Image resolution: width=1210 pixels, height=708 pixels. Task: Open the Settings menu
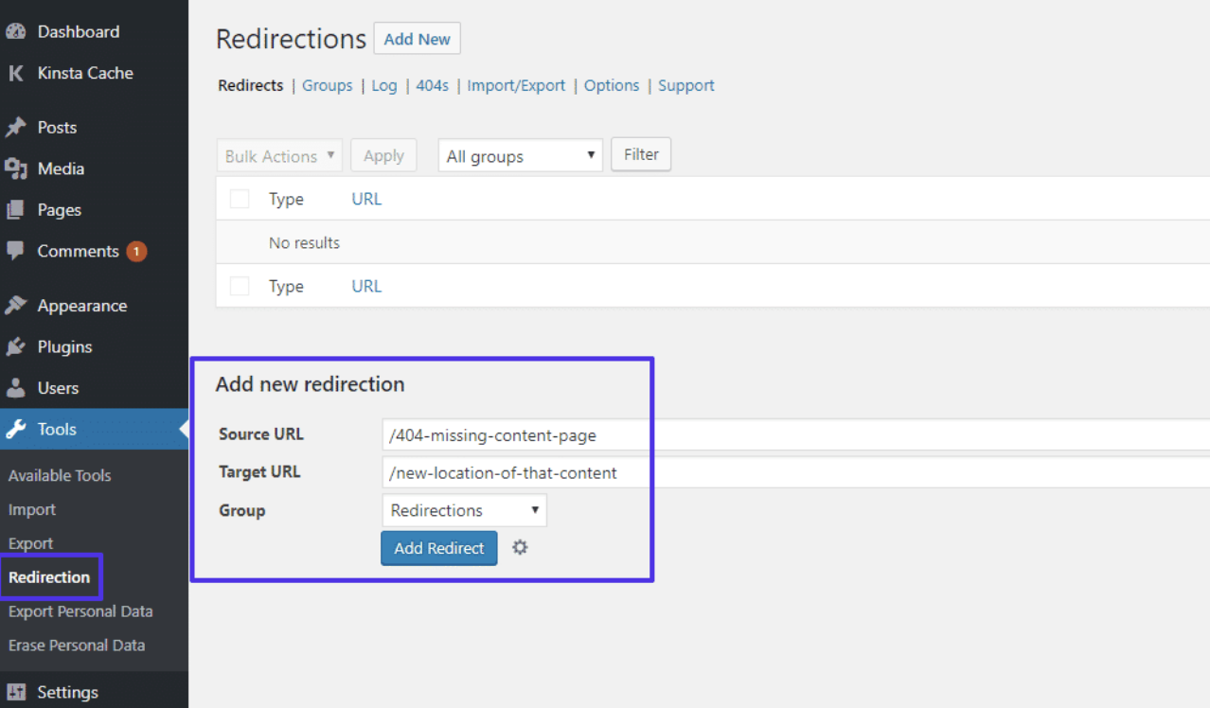tap(67, 692)
